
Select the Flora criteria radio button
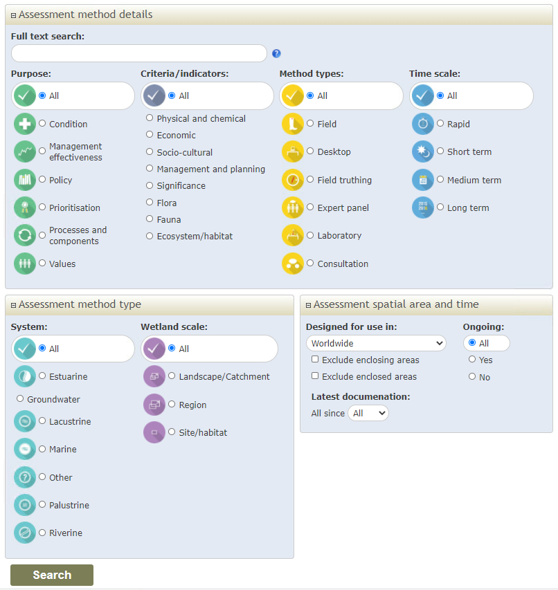(x=150, y=203)
